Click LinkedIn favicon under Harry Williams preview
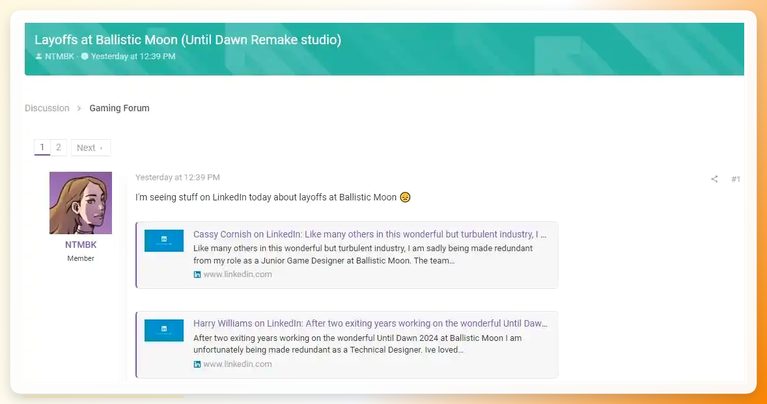 [197, 364]
